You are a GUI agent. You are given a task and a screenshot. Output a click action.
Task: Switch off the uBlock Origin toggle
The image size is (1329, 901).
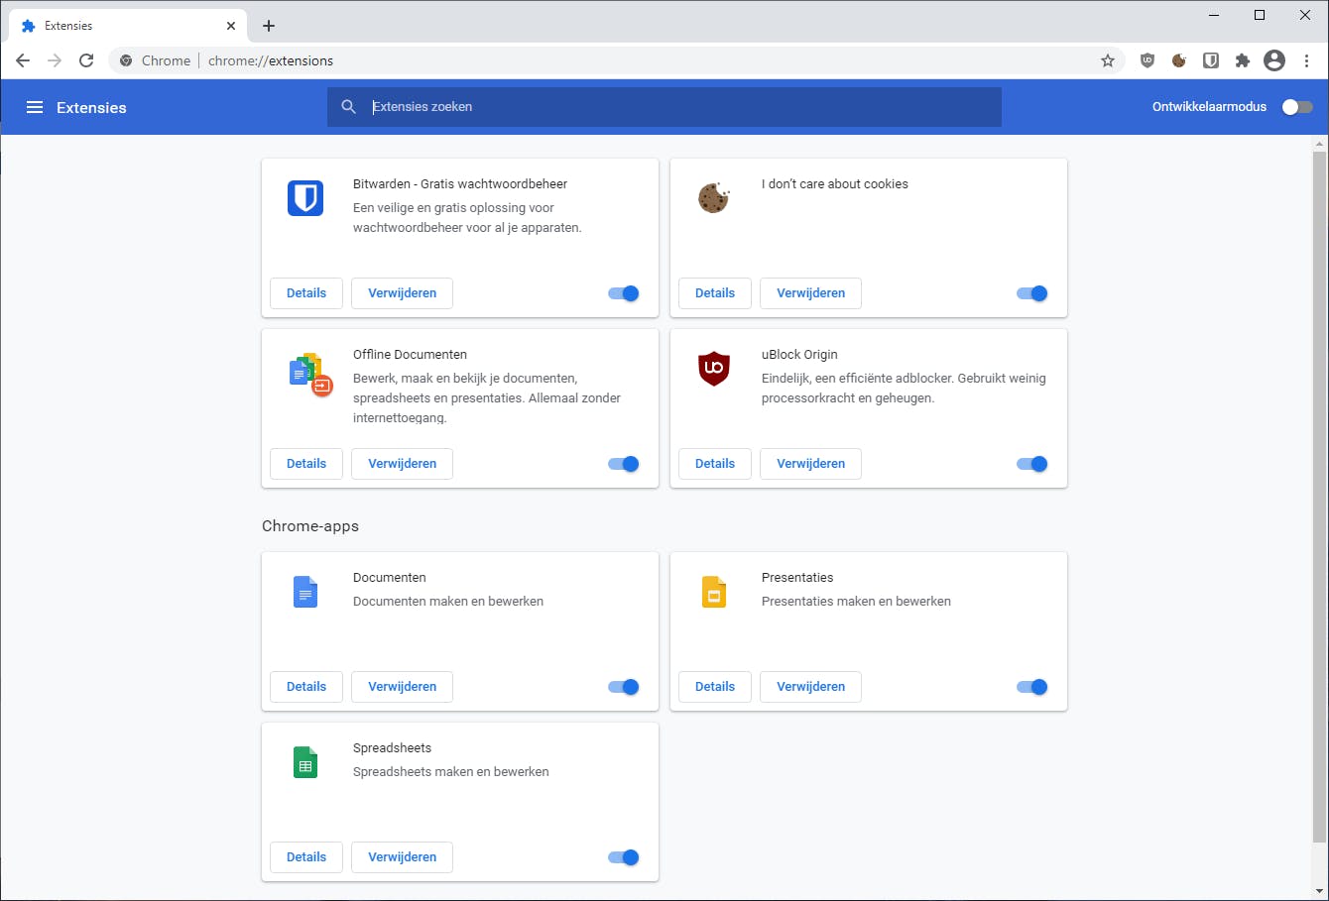coord(1032,464)
